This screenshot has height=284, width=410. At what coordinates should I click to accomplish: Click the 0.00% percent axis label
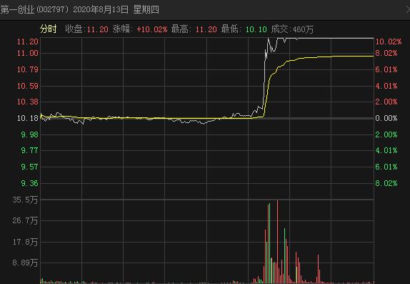pyautogui.click(x=386, y=118)
